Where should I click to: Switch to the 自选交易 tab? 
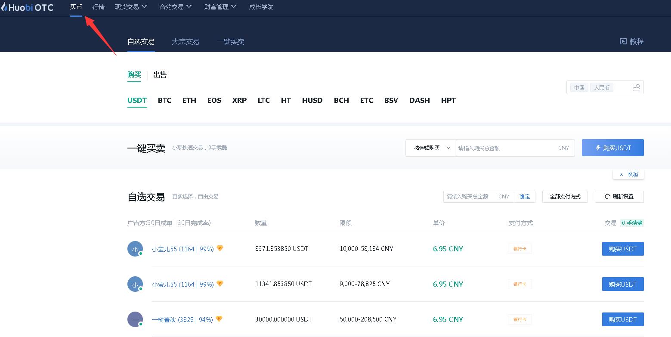click(x=141, y=42)
